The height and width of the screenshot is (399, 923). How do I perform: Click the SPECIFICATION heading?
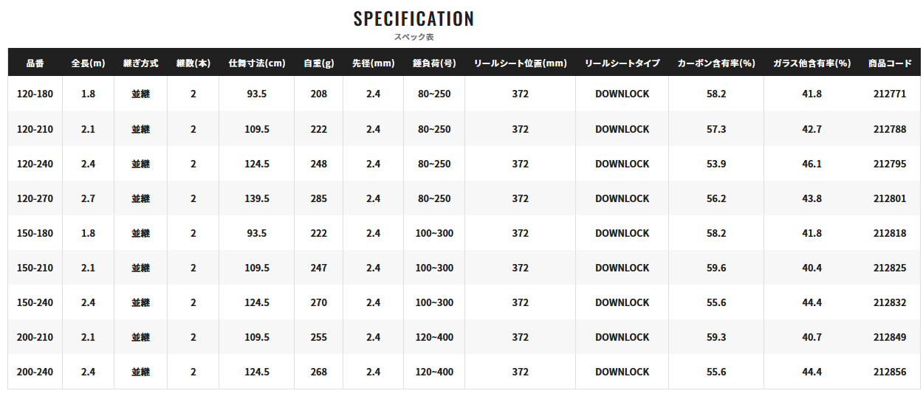[414, 18]
